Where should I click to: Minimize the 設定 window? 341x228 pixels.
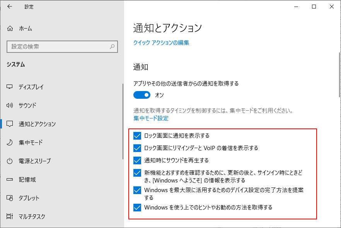296,7
